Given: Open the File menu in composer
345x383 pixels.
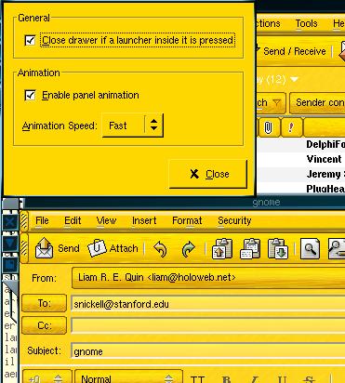Looking at the screenshot, I should pyautogui.click(x=42, y=220).
